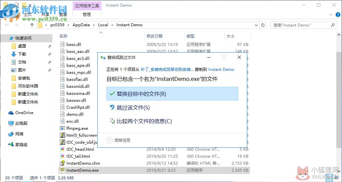Select 此电脑 in navigation pane
The image size is (342, 182).
[x=21, y=123]
